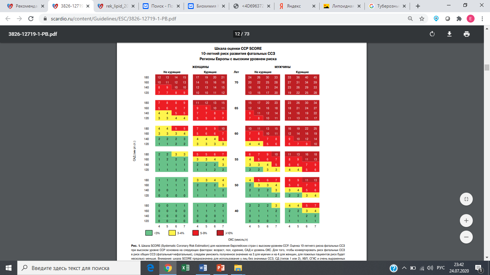Click the green <3% legend swatch
The height and width of the screenshot is (275, 490).
click(x=149, y=233)
